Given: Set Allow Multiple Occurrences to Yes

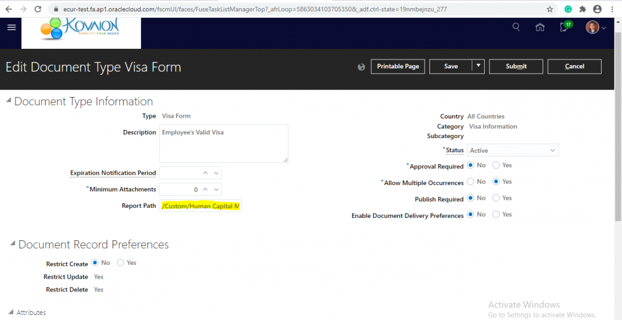Looking at the screenshot, I should click(x=496, y=181).
